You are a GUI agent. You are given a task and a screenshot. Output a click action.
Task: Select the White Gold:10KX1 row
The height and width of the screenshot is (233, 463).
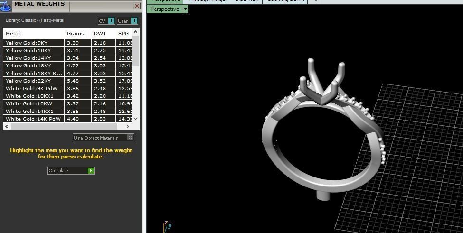(x=67, y=96)
